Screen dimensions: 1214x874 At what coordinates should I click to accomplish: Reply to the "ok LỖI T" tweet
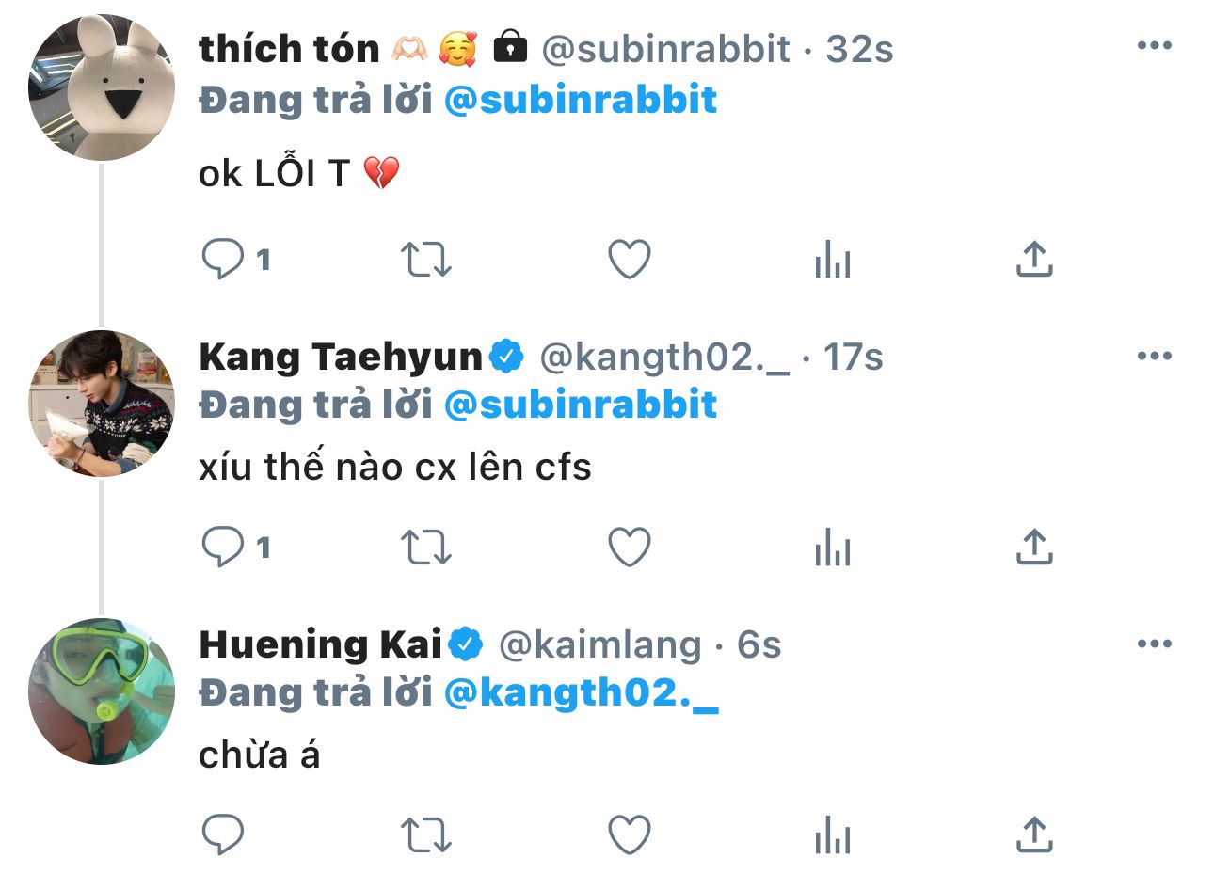(223, 260)
